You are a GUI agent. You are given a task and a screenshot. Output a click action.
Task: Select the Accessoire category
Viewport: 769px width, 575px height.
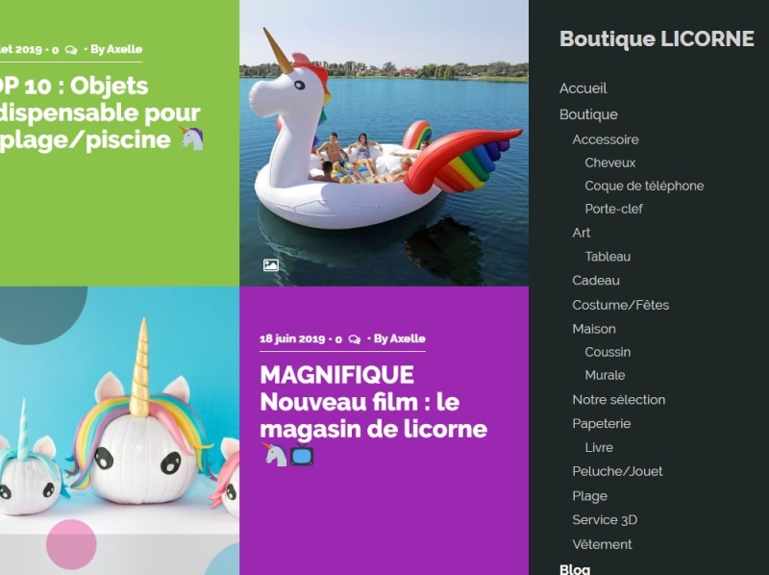click(x=606, y=139)
